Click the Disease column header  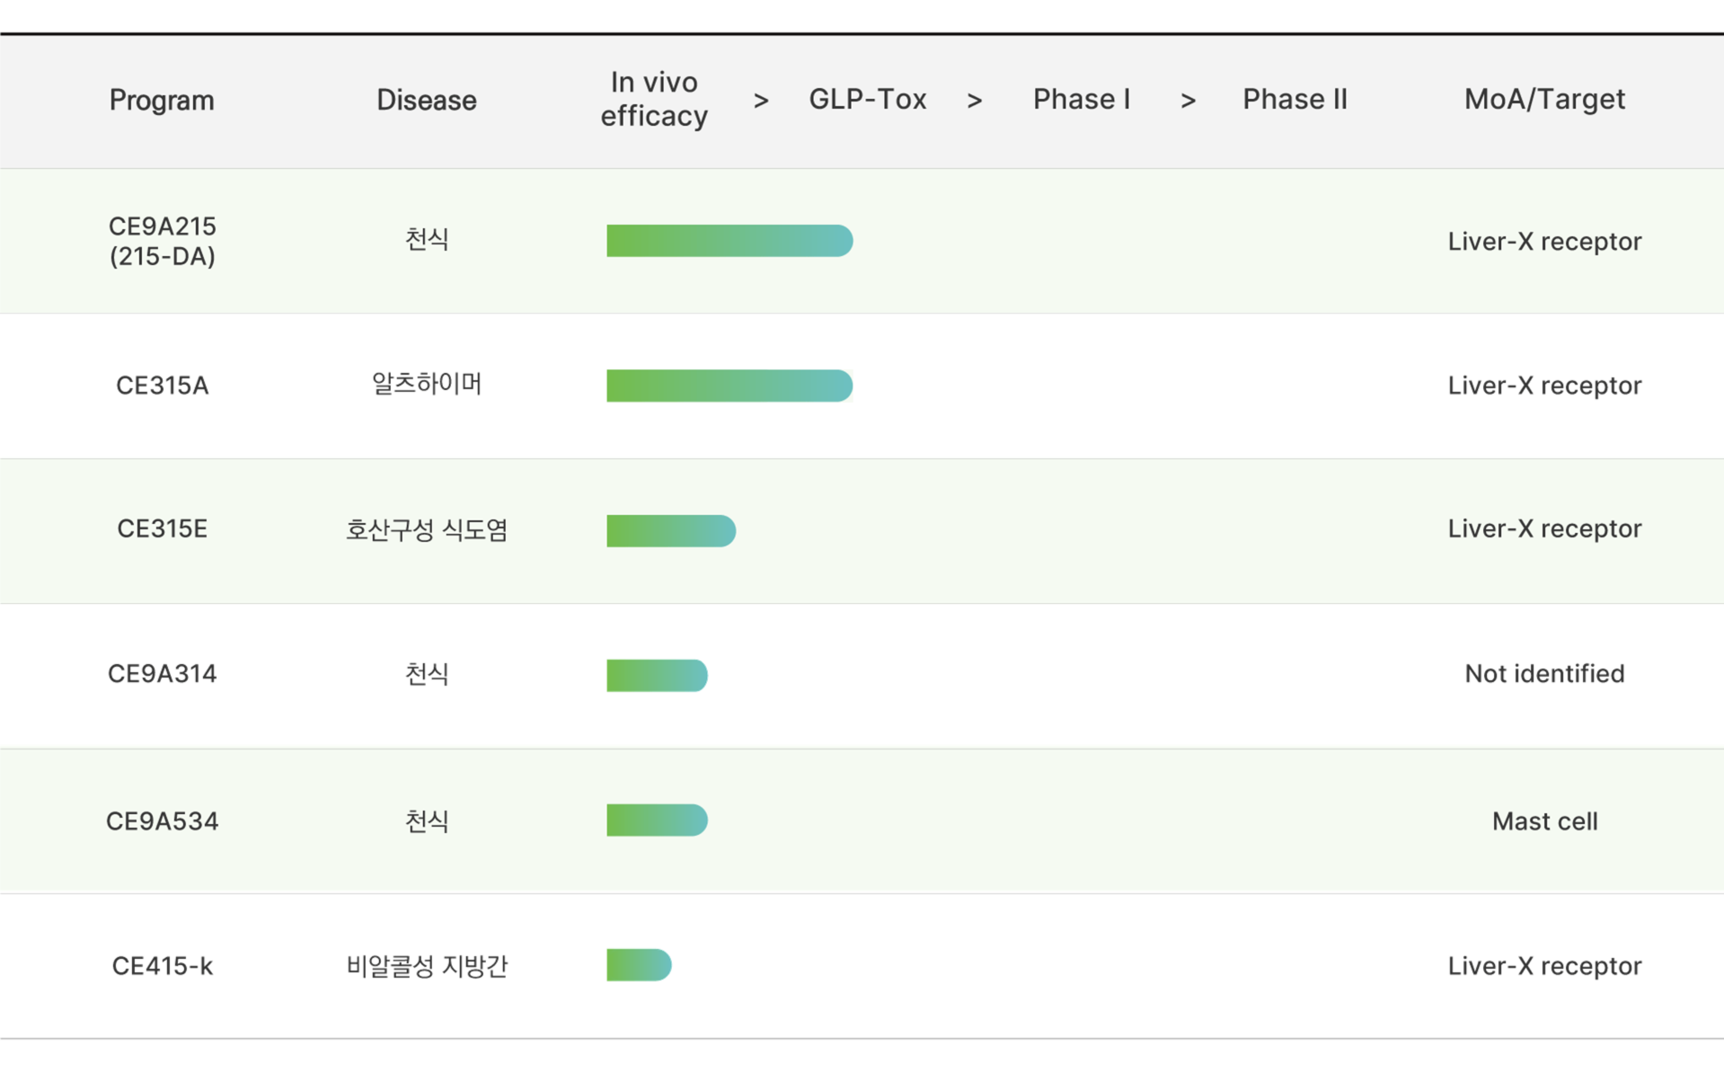click(x=426, y=100)
